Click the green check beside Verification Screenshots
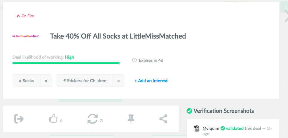Image resolution: width=288 pixels, height=138 pixels. (189, 111)
